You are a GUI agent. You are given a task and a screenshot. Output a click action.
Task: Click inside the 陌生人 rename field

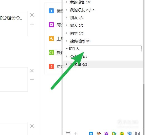point(105,49)
